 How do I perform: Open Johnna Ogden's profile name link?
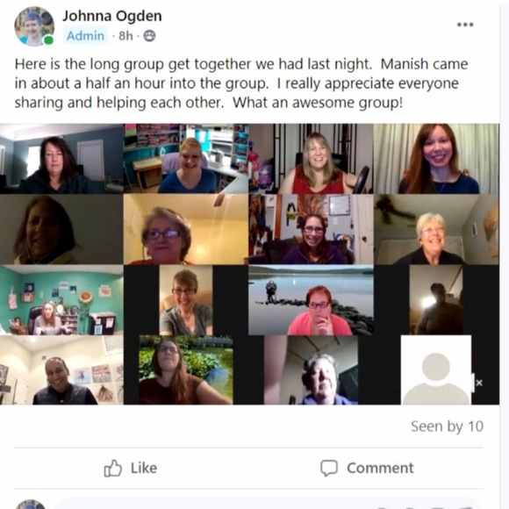pyautogui.click(x=112, y=16)
